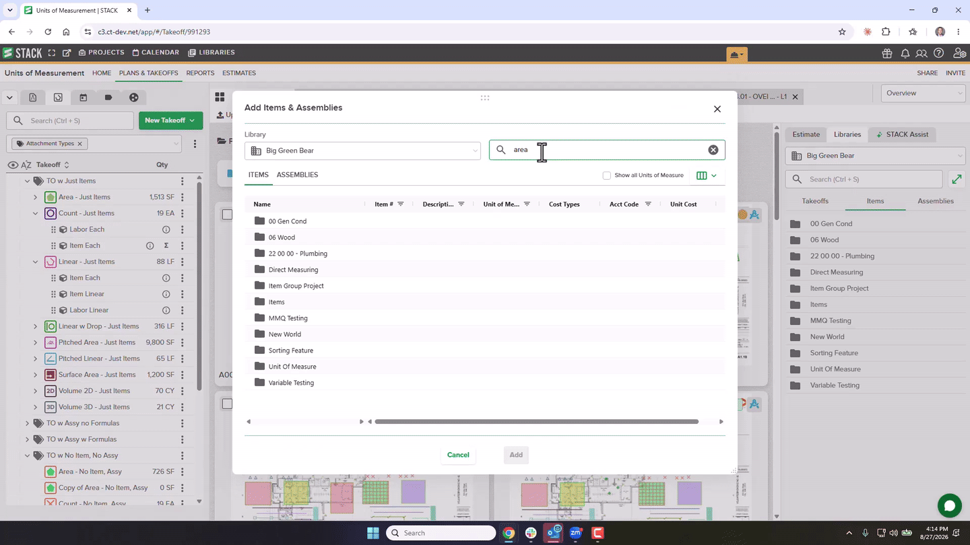970x545 pixels.
Task: Open the Big Green Bear library dropdown in the dialog
Action: 362,151
